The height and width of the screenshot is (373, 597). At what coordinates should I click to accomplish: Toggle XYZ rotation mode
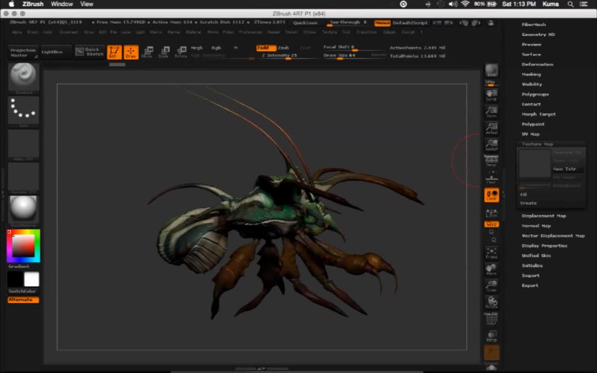(491, 224)
